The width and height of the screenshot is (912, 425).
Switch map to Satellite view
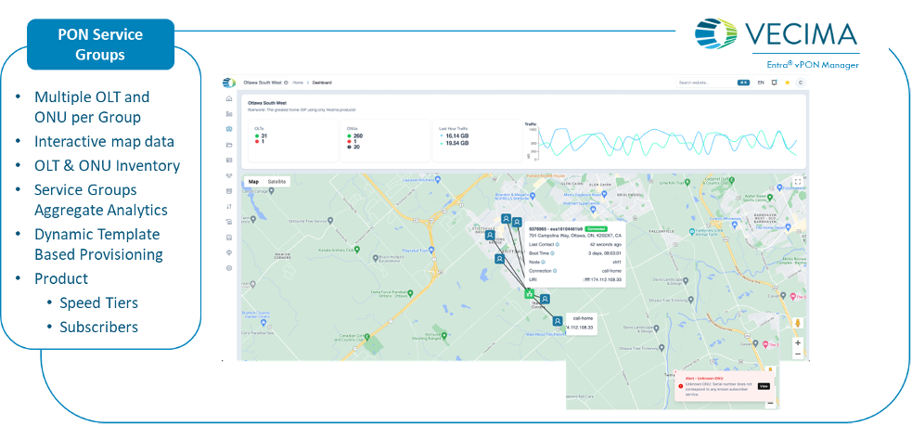tap(276, 182)
